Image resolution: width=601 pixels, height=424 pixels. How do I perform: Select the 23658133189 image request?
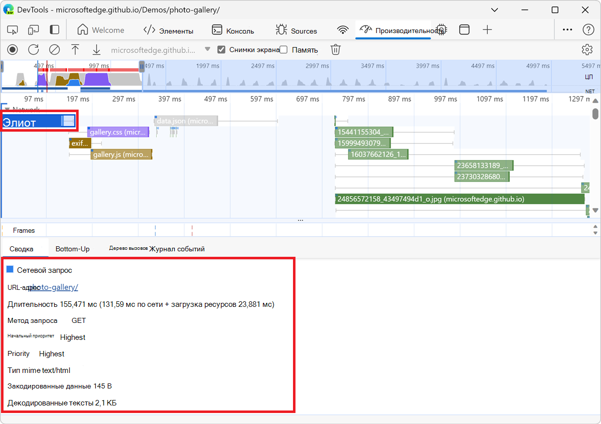pos(484,165)
